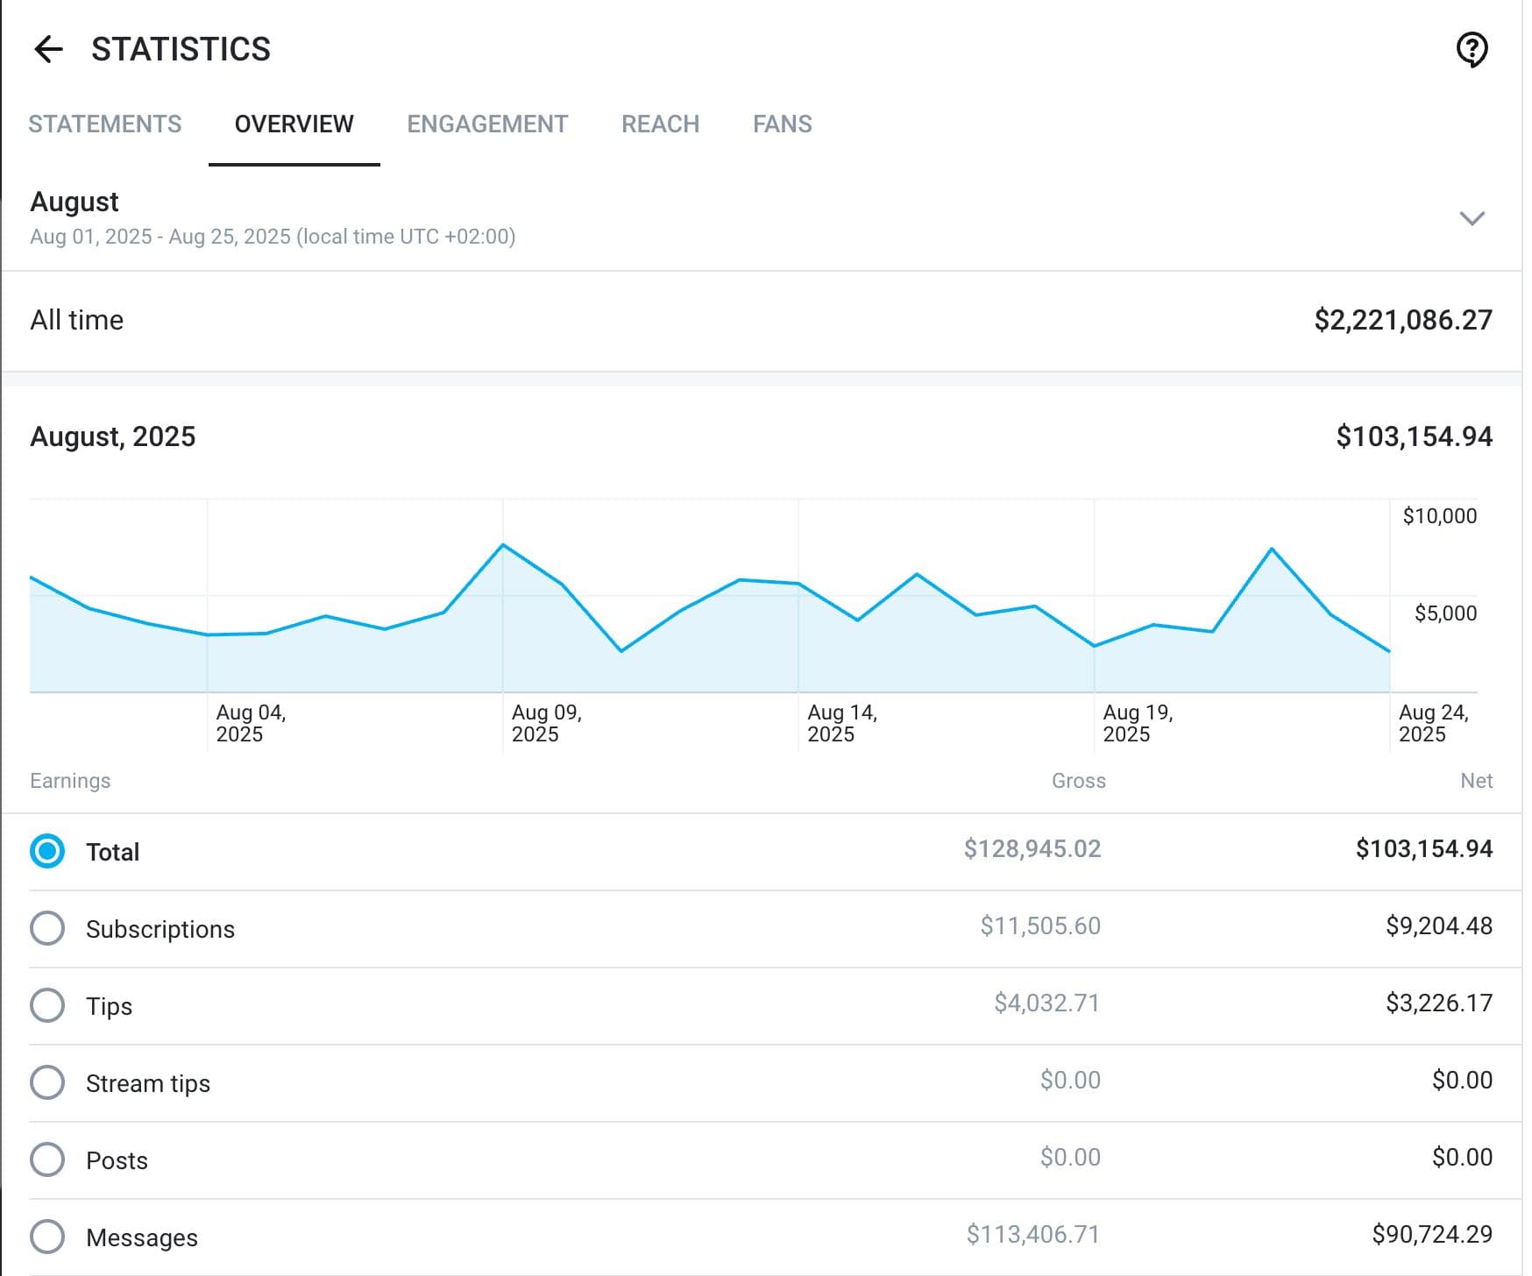Click the Aug 09 peak on chart
The height and width of the screenshot is (1276, 1532).
point(503,545)
